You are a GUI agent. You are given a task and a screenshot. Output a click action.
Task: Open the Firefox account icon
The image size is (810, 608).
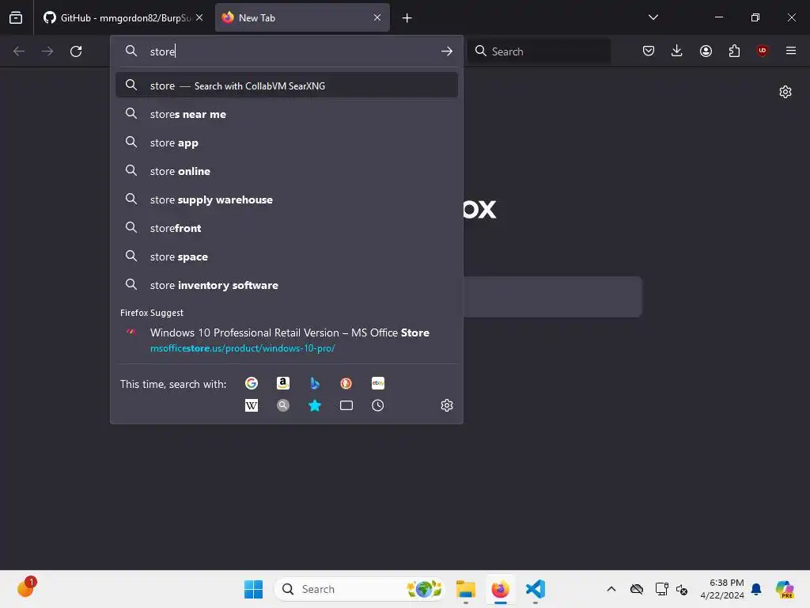pos(706,51)
